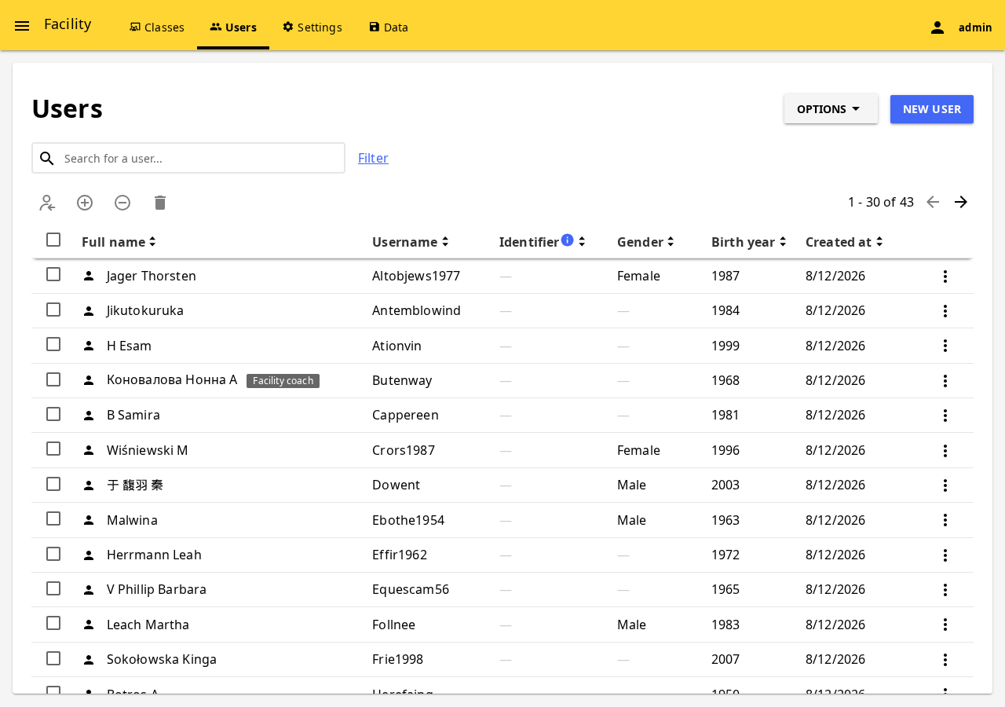Open row menu for Herrmann Leah

(945, 555)
